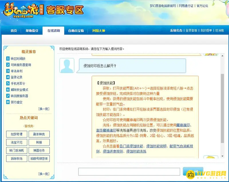Image resolution: width=229 pixels, height=182 pixels.
Task: Select 苦行虚空 in the recommended list
Action: click(x=17, y=102)
